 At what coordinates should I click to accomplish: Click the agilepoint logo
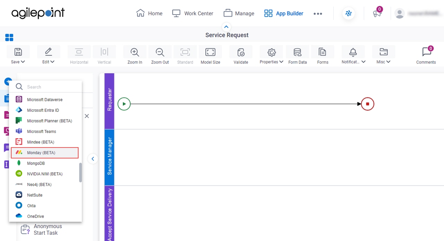38,13
